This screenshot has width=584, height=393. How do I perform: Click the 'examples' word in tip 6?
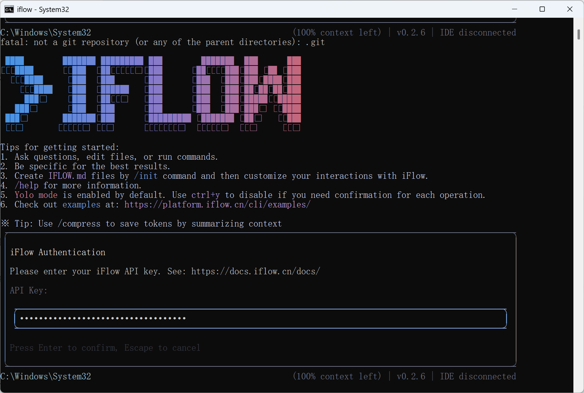coord(82,205)
